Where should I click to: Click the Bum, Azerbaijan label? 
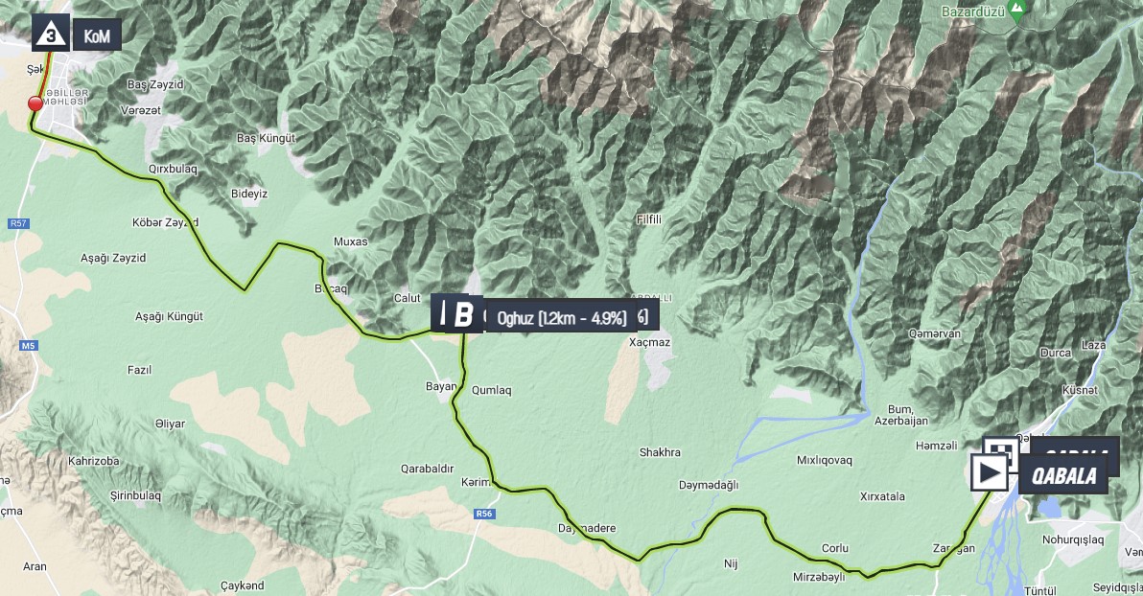point(901,415)
